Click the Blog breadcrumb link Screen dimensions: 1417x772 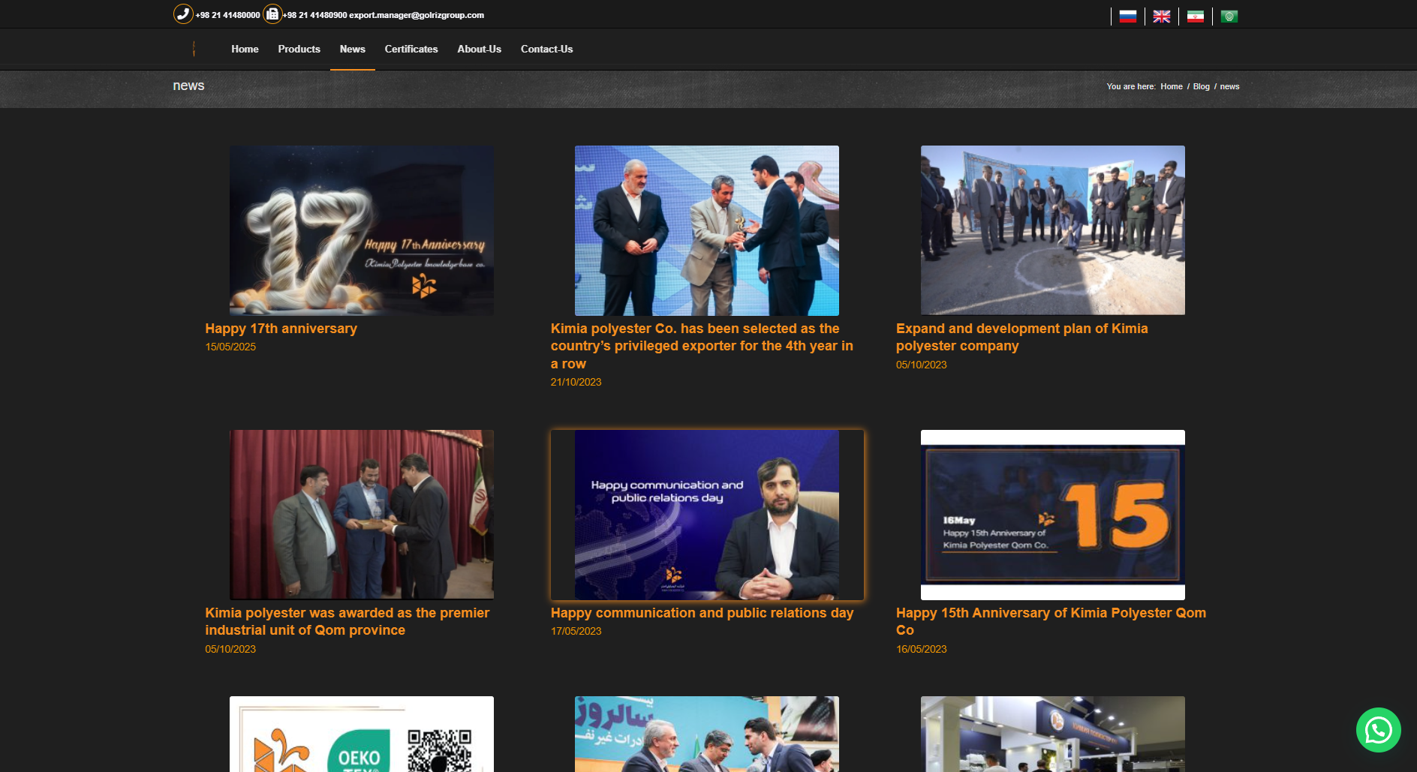(x=1201, y=86)
